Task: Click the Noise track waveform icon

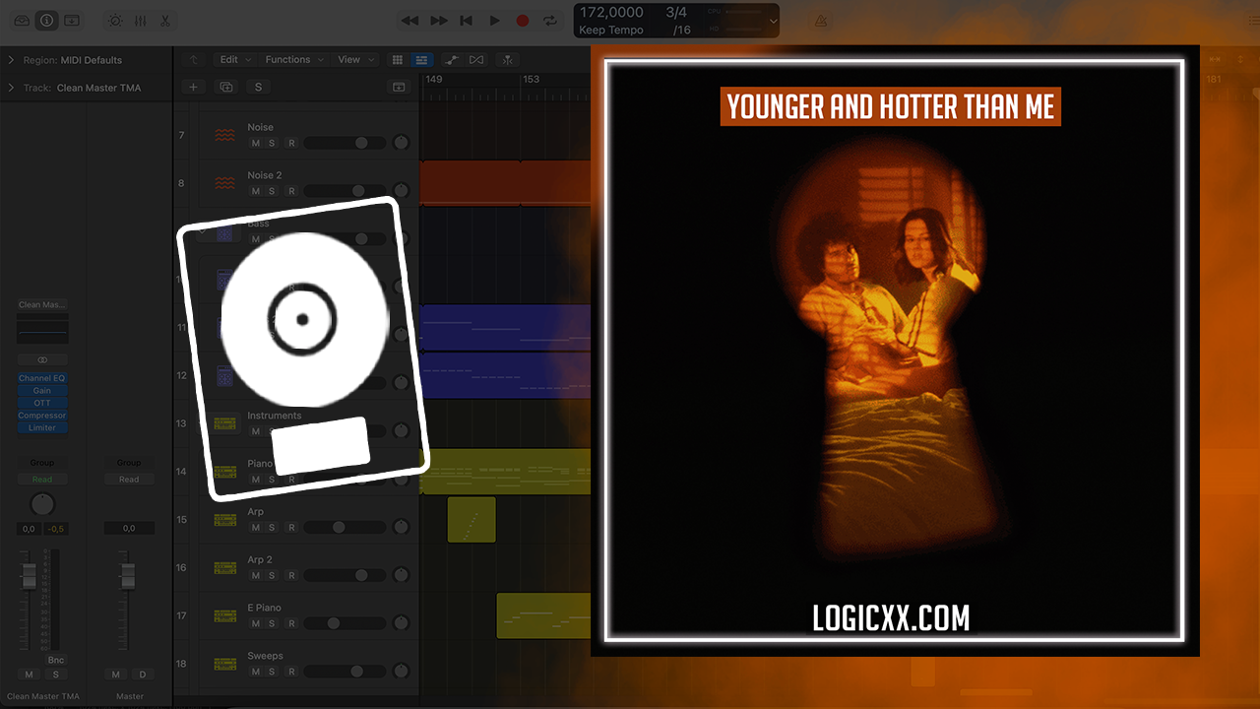Action: (x=225, y=135)
